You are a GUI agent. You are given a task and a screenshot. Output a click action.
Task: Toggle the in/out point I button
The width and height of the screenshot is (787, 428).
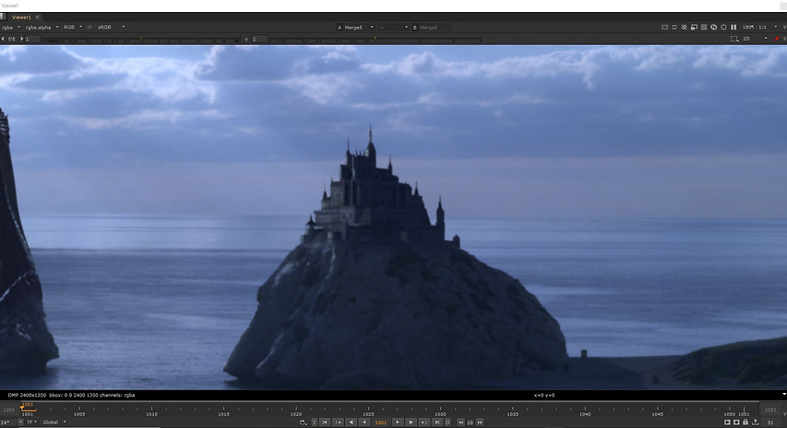(315, 422)
